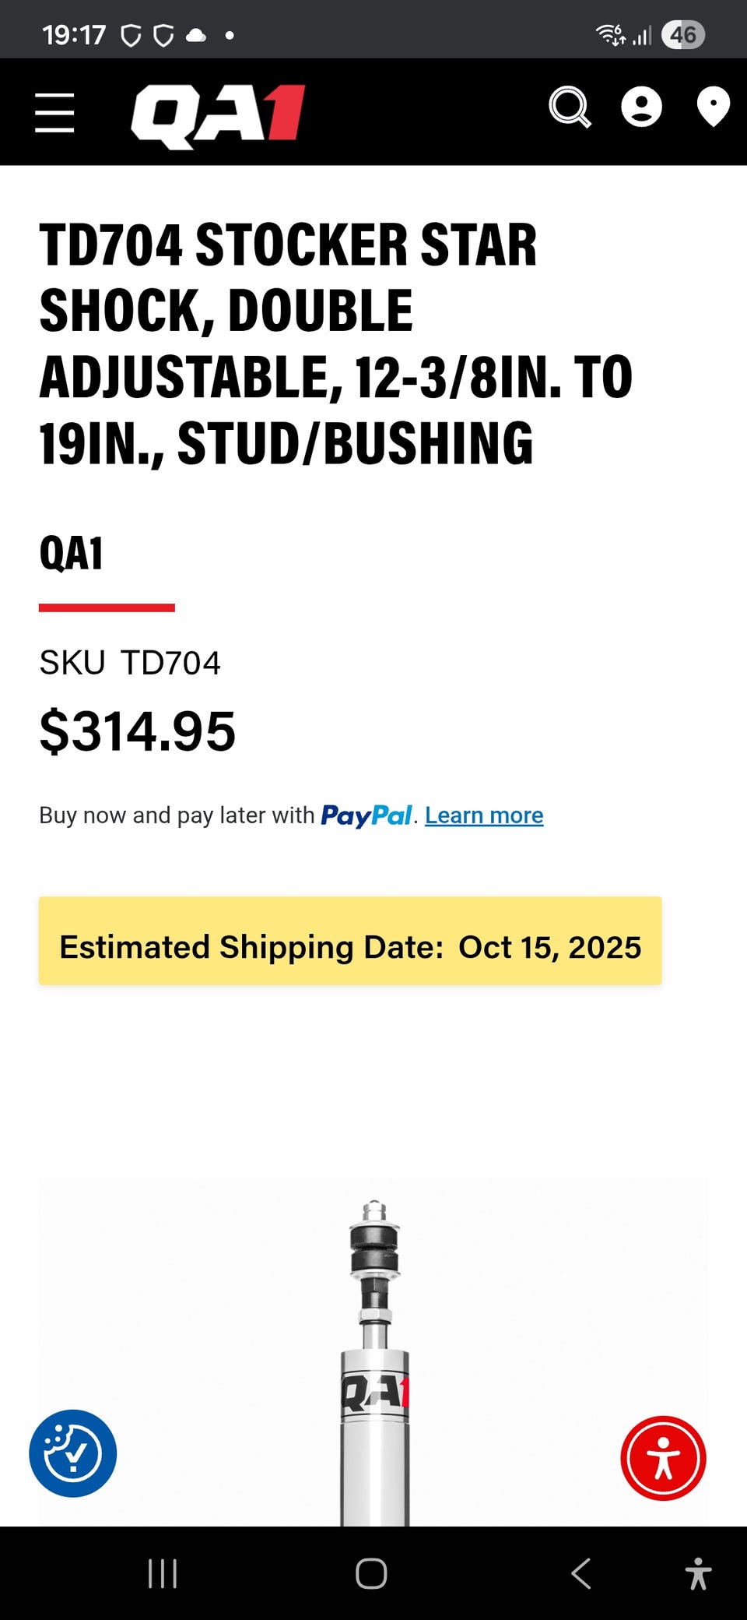Open the site search icon
This screenshot has height=1620, width=747.
(570, 107)
